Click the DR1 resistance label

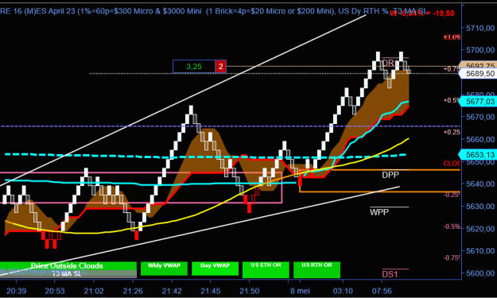tap(390, 63)
